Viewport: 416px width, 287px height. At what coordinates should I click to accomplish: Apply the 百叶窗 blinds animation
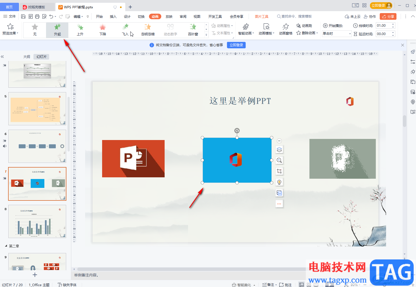193,30
